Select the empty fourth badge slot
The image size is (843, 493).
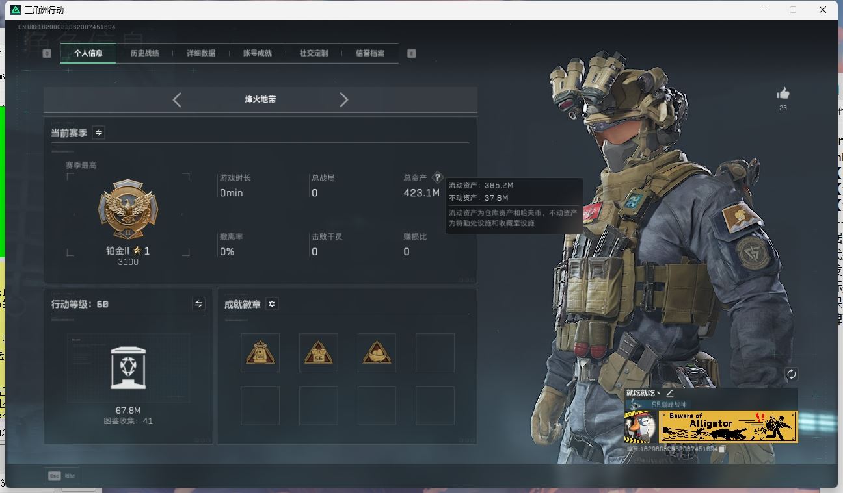(x=435, y=353)
